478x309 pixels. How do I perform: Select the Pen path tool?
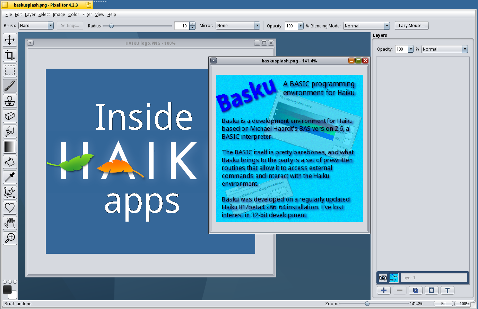[10, 192]
